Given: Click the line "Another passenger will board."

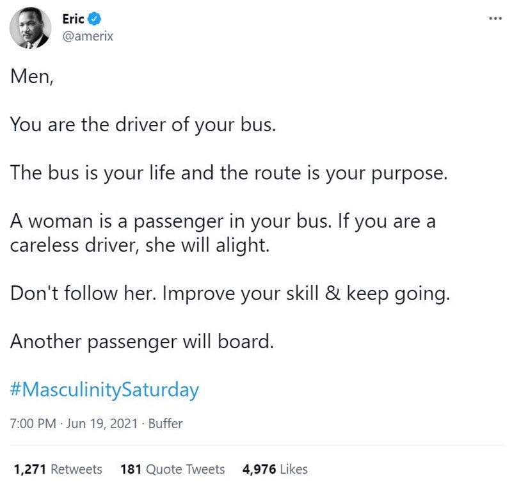Looking at the screenshot, I should pos(141,342).
